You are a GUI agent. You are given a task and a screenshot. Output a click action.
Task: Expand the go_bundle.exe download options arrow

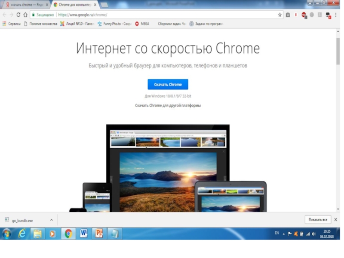click(x=51, y=220)
